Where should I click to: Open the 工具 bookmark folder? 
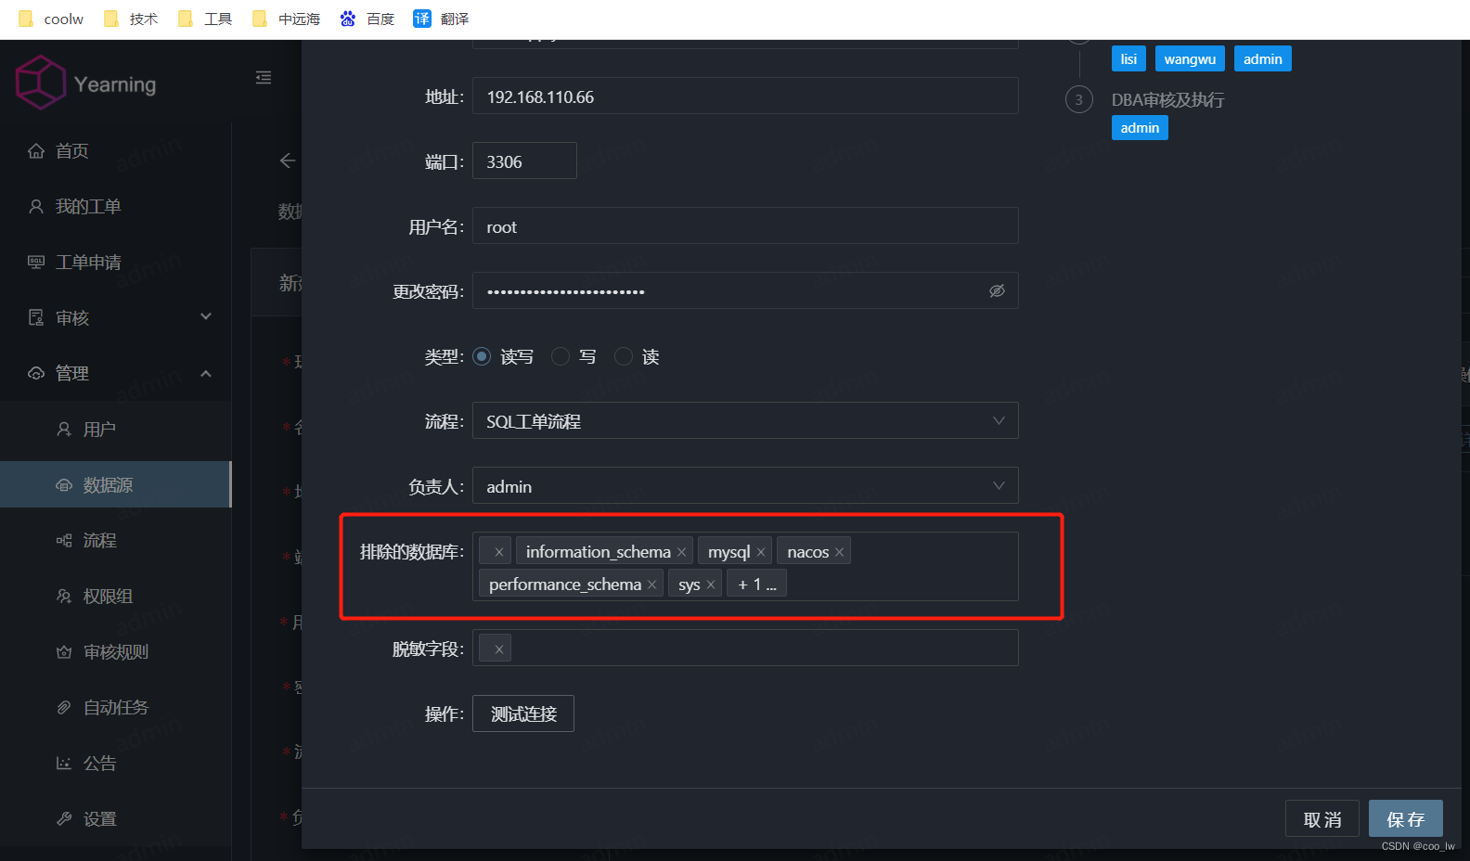205,19
